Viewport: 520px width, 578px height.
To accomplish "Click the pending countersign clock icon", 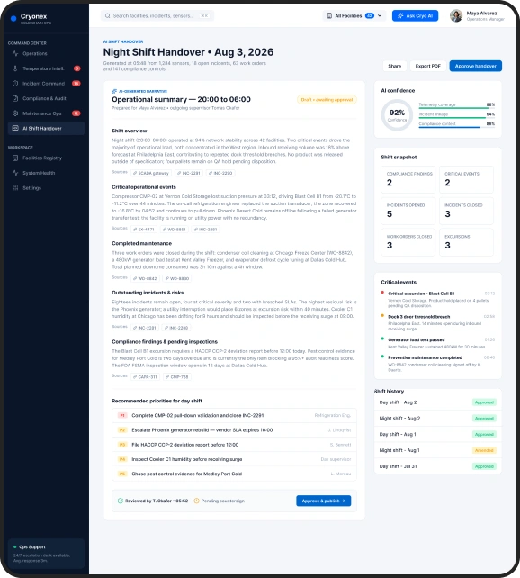I will point(196,501).
